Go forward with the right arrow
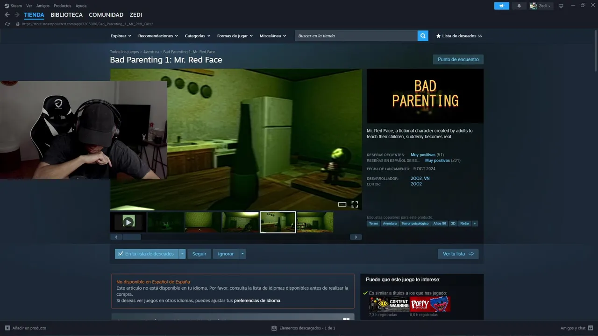 [x=17, y=15]
